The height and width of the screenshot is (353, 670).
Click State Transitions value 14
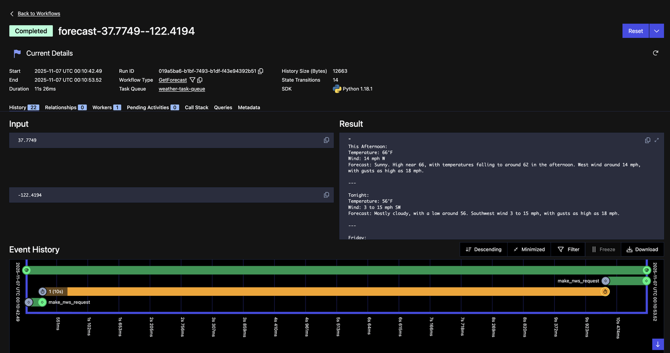(336, 80)
